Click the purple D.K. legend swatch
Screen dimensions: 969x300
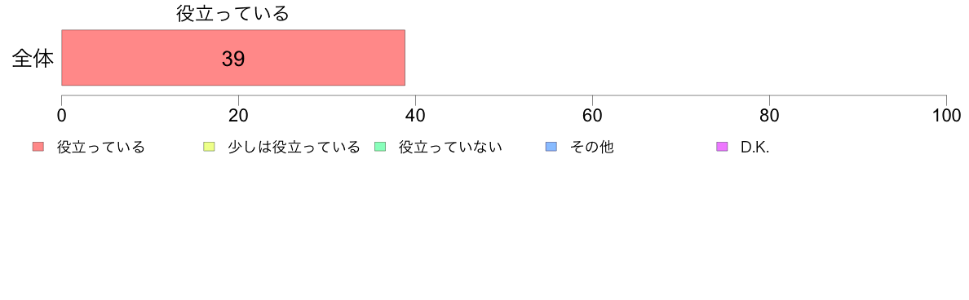722,147
